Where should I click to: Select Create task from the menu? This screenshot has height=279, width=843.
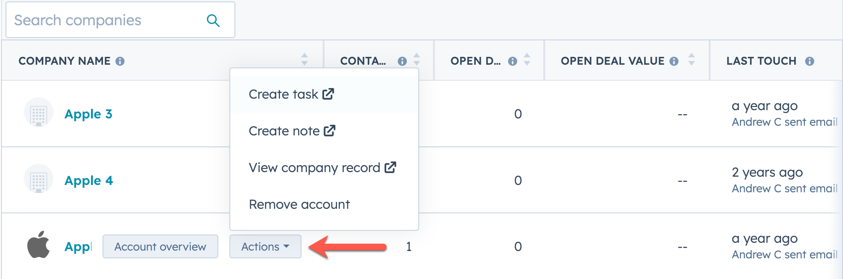(x=291, y=94)
